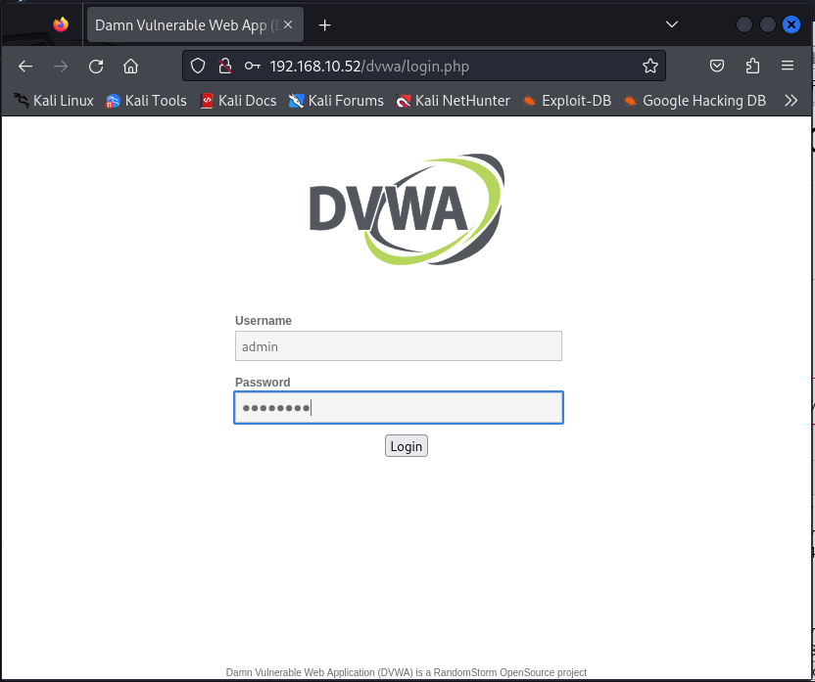This screenshot has width=815, height=682.
Task: Click the Firefox logo icon
Action: (x=61, y=23)
